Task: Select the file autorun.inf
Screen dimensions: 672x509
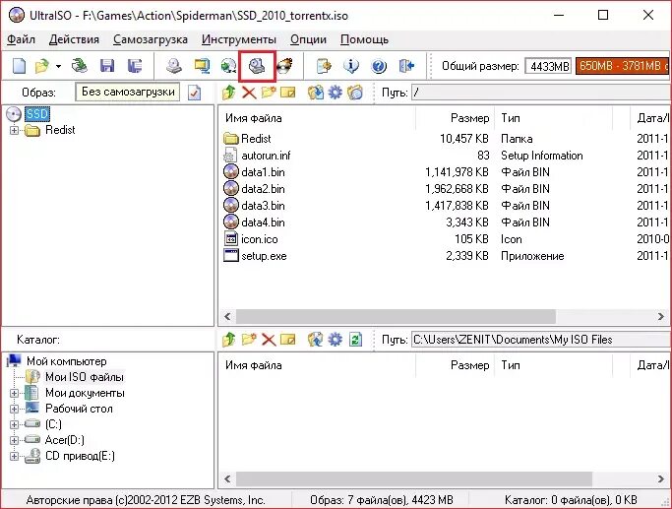Action: (266, 156)
